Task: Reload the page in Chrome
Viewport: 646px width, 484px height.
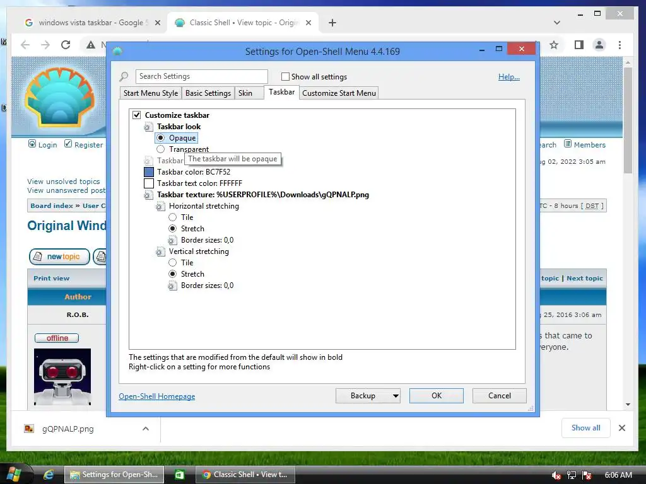Action: tap(66, 45)
